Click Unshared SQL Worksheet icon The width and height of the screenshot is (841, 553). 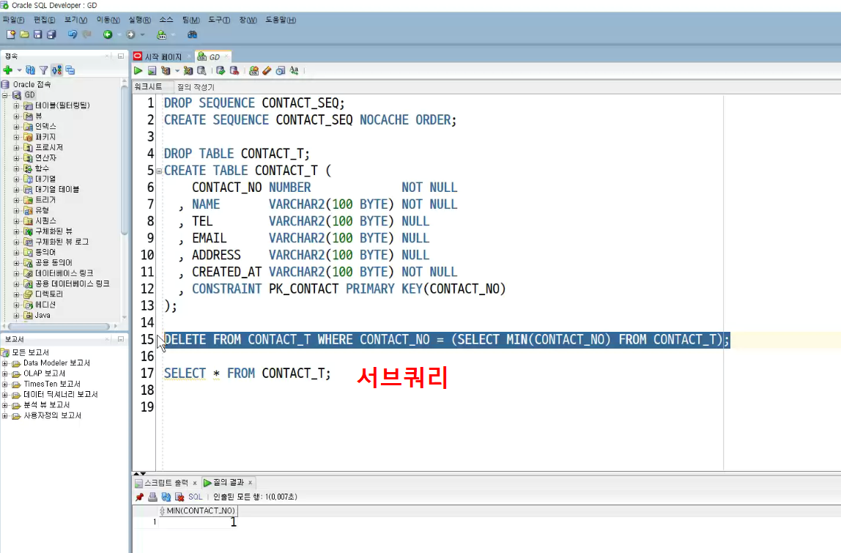click(253, 70)
